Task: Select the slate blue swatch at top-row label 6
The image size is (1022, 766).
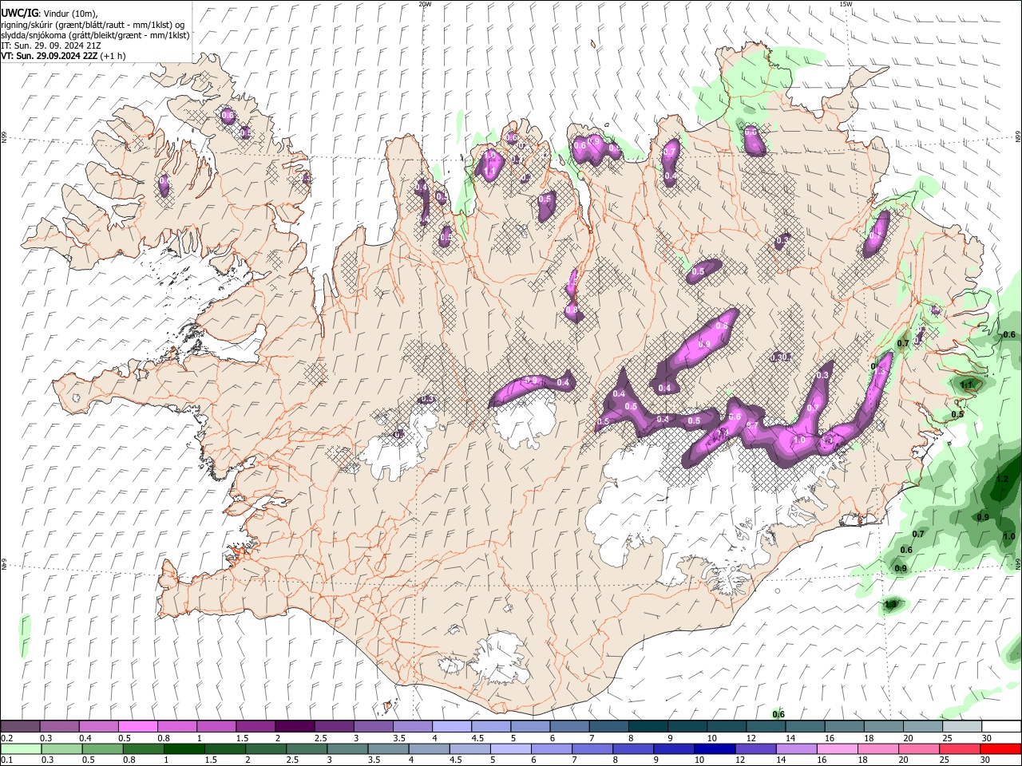Action: [569, 726]
